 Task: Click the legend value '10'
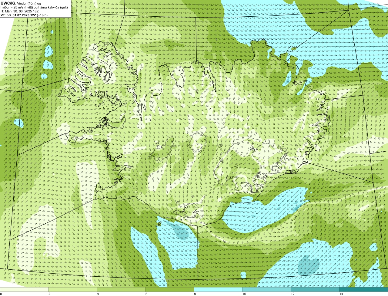click(x=244, y=294)
